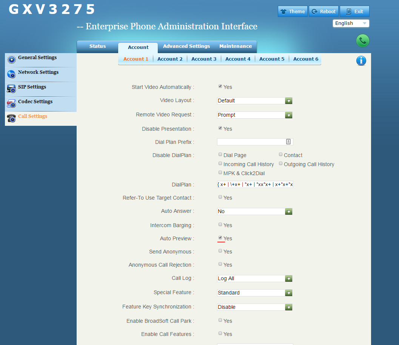Click the Codec Settings sidebar icon
Viewport: 399px width, 345px height.
pos(12,103)
